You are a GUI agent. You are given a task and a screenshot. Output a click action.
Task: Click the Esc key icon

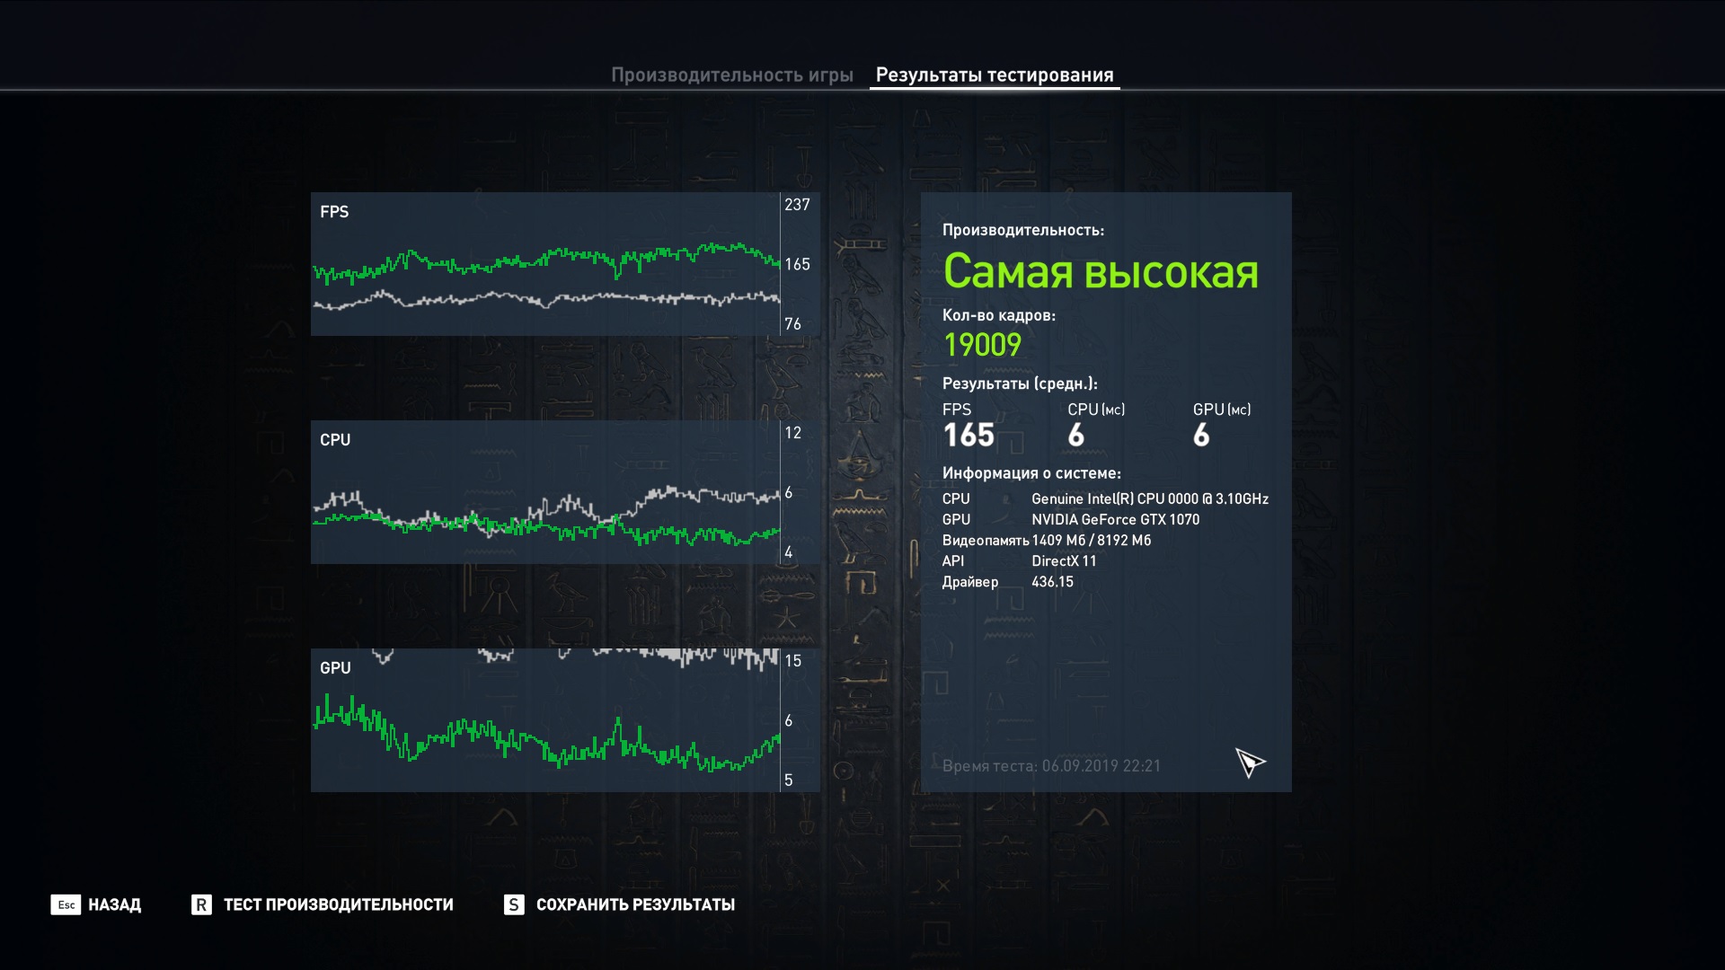(66, 904)
